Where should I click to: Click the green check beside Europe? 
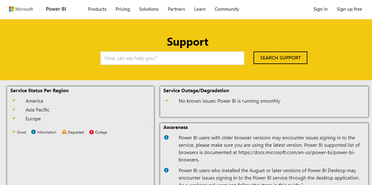click(14, 118)
